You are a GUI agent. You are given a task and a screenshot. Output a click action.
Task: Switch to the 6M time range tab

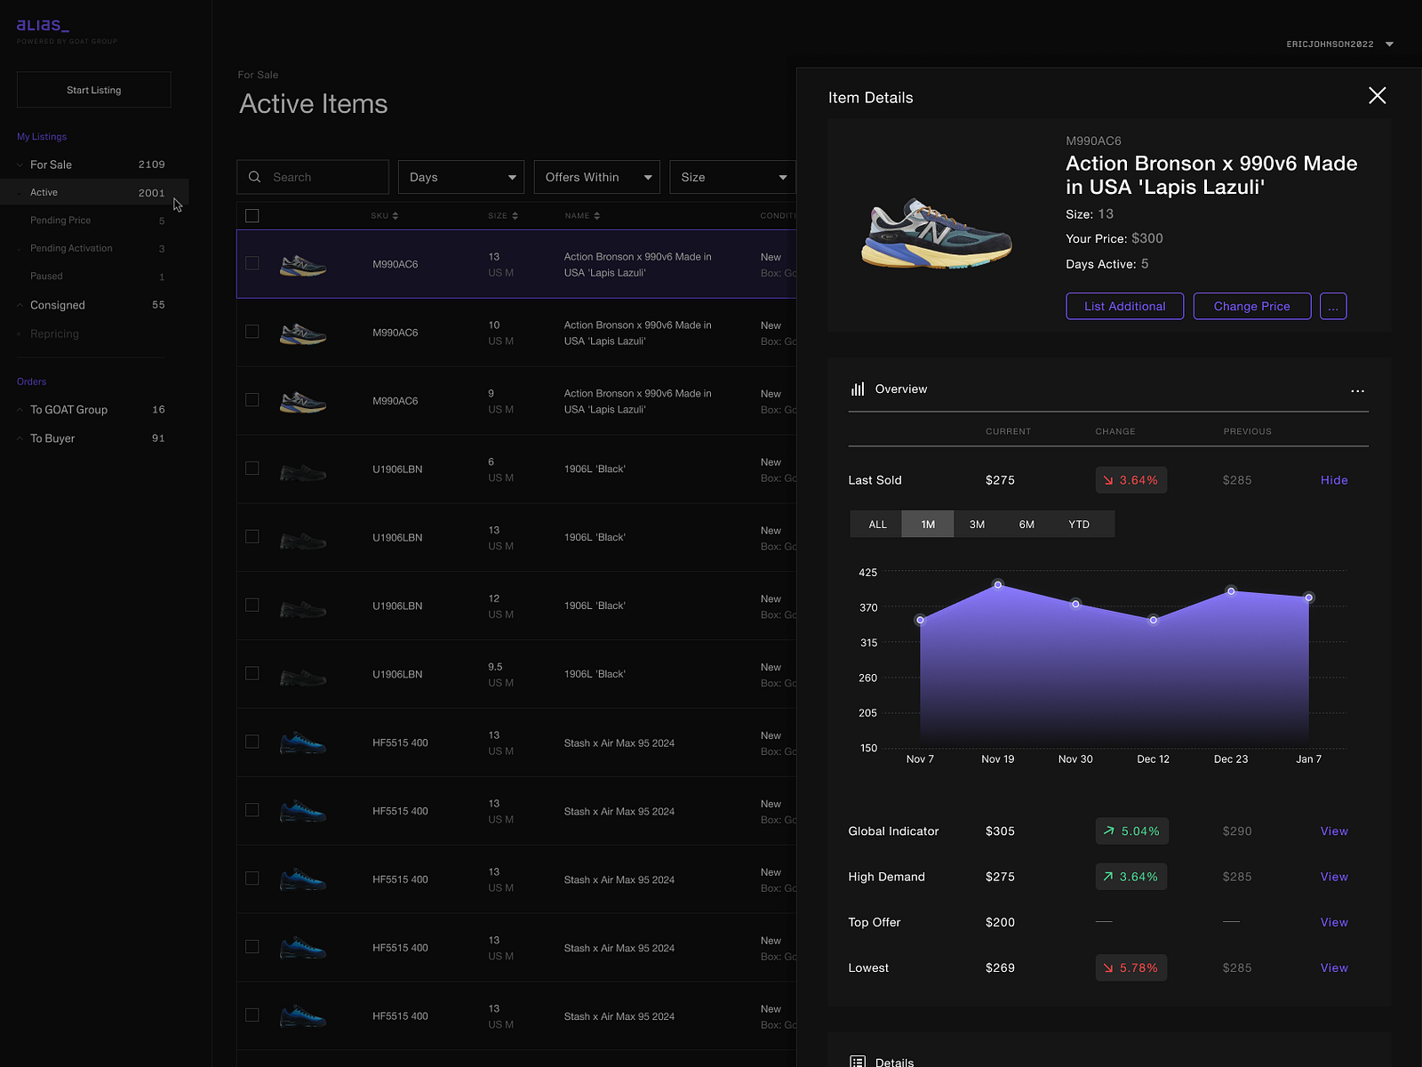click(1027, 524)
